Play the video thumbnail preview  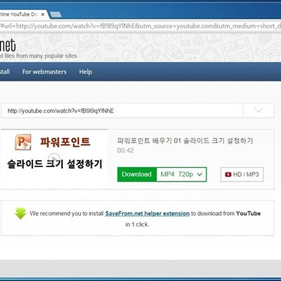pos(54,158)
